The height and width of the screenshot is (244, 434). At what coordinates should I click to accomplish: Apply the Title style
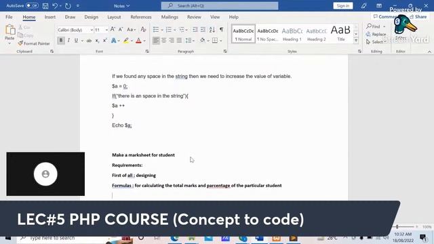[340, 34]
